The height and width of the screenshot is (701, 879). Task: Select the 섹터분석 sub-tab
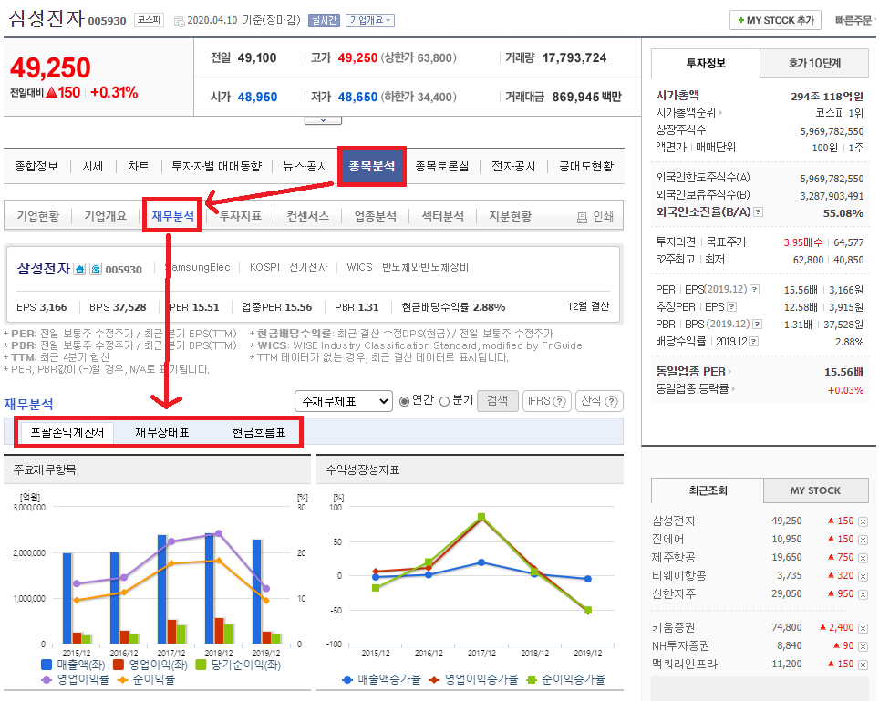(x=443, y=216)
